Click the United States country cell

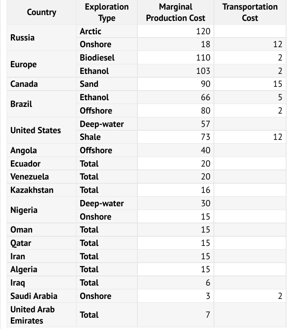[x=36, y=130]
